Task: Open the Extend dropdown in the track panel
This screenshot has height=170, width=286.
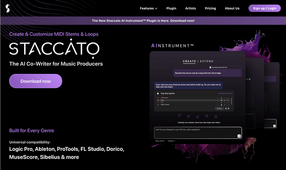Action: 219,109
